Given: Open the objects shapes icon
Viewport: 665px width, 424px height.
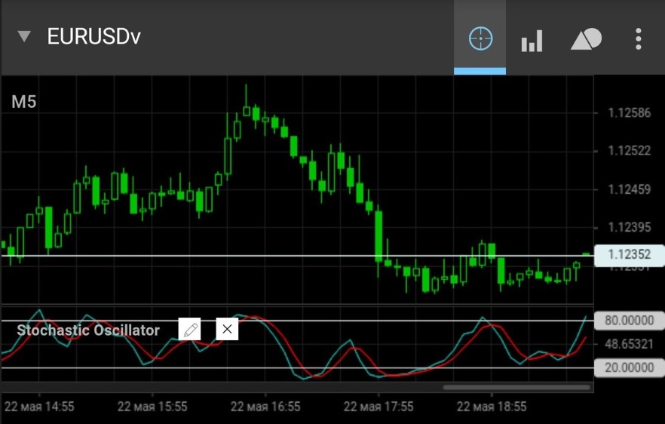Looking at the screenshot, I should [x=586, y=39].
